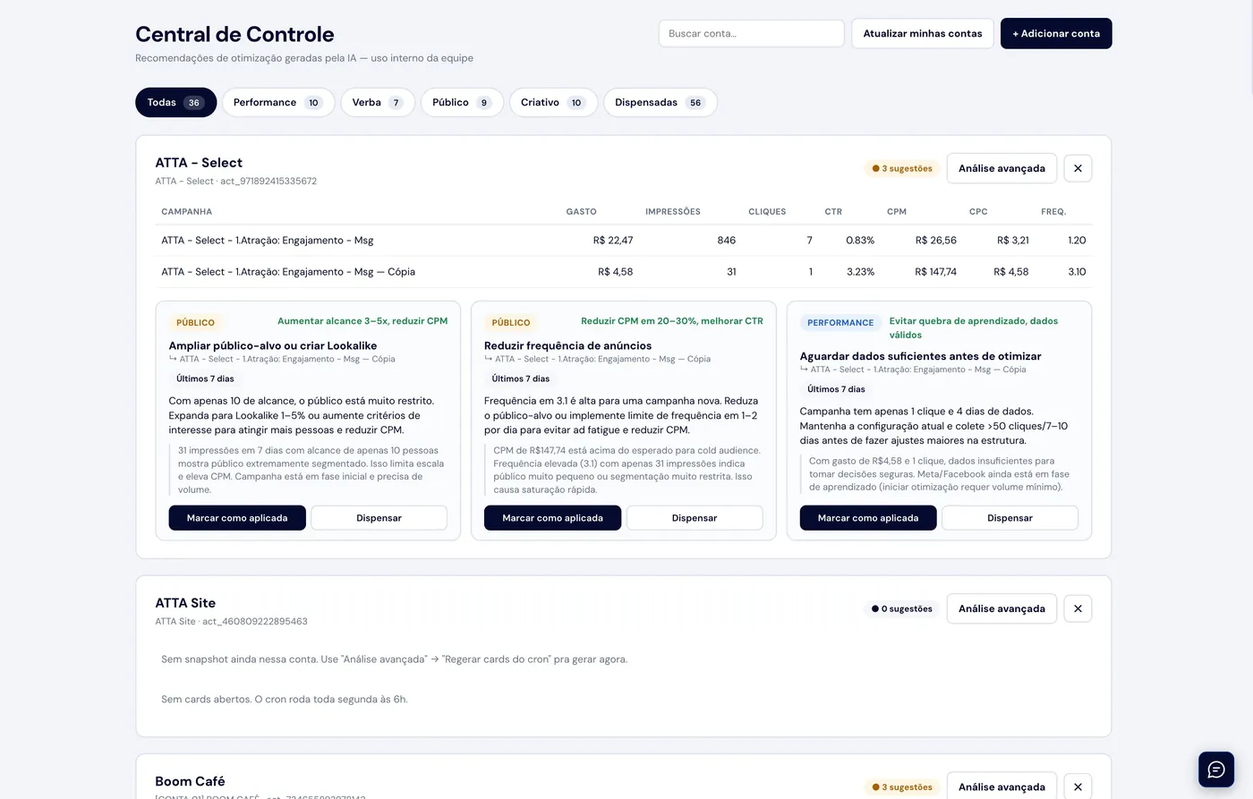This screenshot has width=1253, height=799.
Task: Click the 3.23% CTR value
Action: (x=860, y=272)
